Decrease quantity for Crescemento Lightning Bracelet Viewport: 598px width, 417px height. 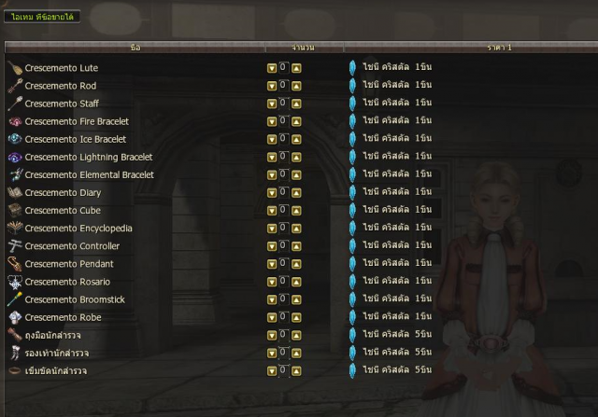coord(272,158)
